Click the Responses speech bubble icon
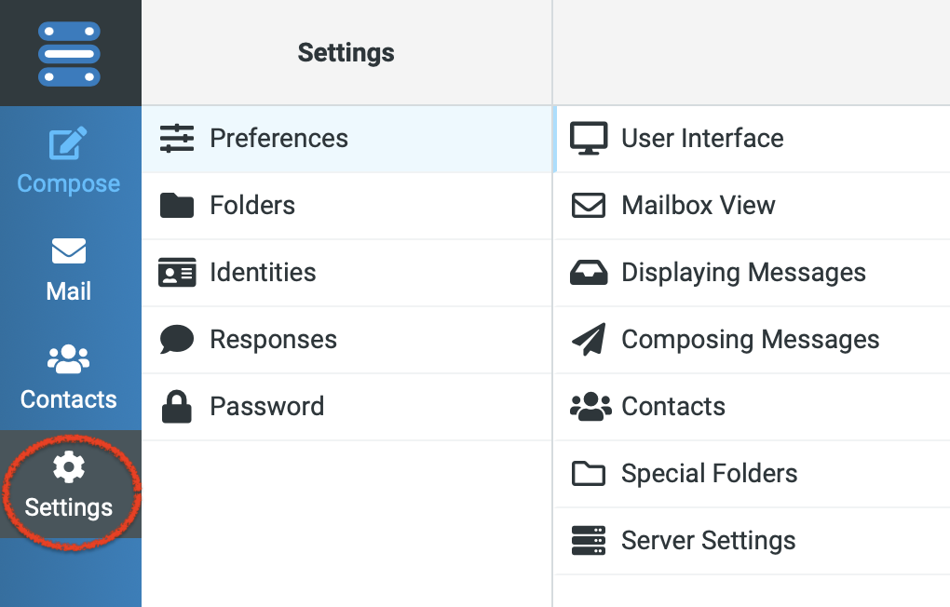950x607 pixels. click(x=177, y=339)
